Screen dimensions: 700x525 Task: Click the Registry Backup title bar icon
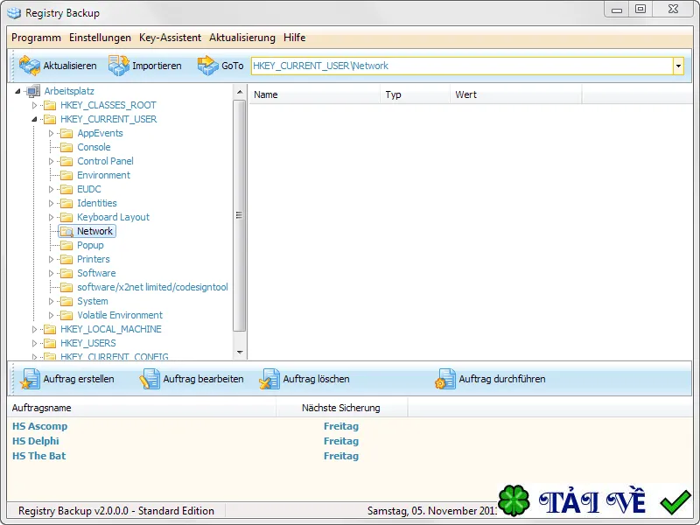tap(14, 13)
